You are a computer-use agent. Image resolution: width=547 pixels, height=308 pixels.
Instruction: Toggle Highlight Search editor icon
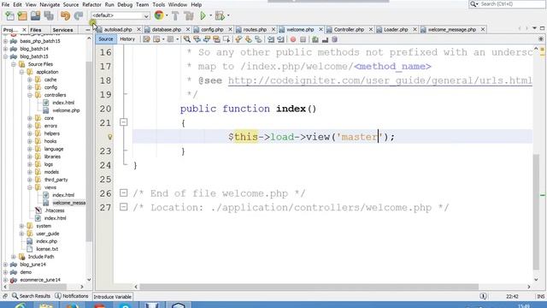click(216, 39)
